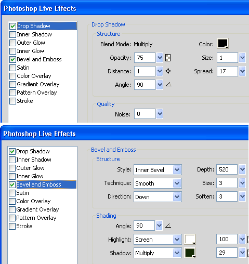
Task: Enable Satin checkbox in lower dialog list
Action: pyautogui.click(x=12, y=193)
